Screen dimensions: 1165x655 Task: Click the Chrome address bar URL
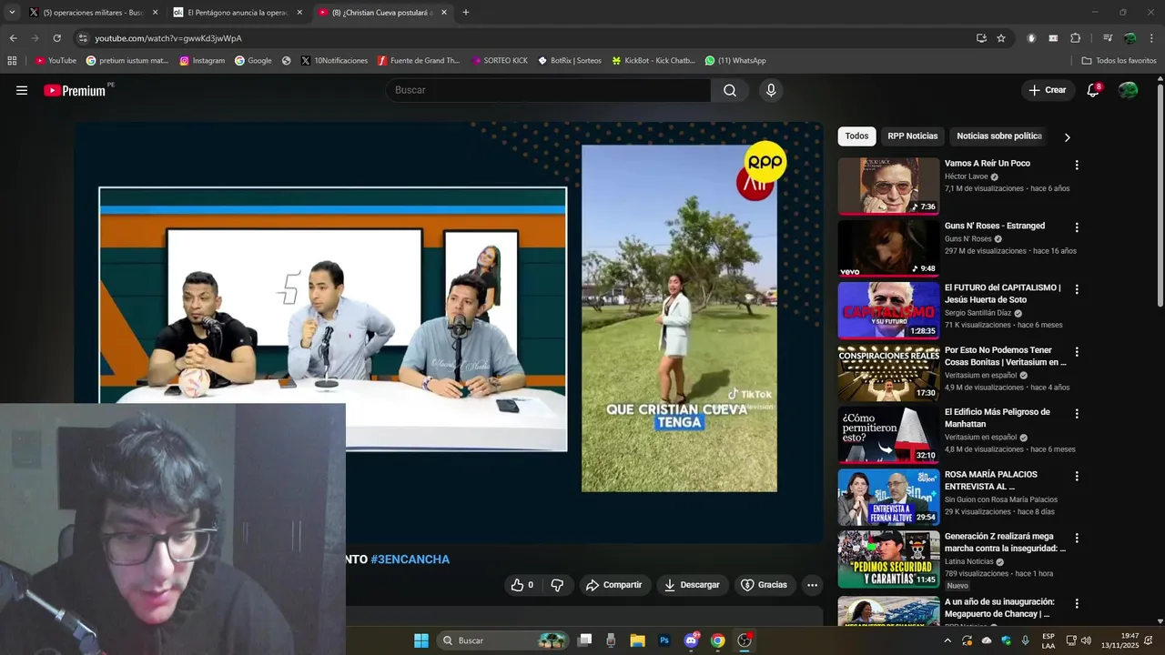pos(168,38)
